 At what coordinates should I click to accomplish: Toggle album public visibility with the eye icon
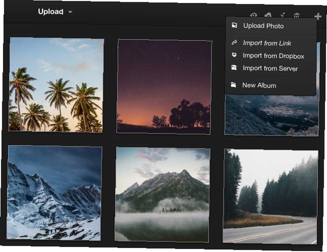coord(254,15)
